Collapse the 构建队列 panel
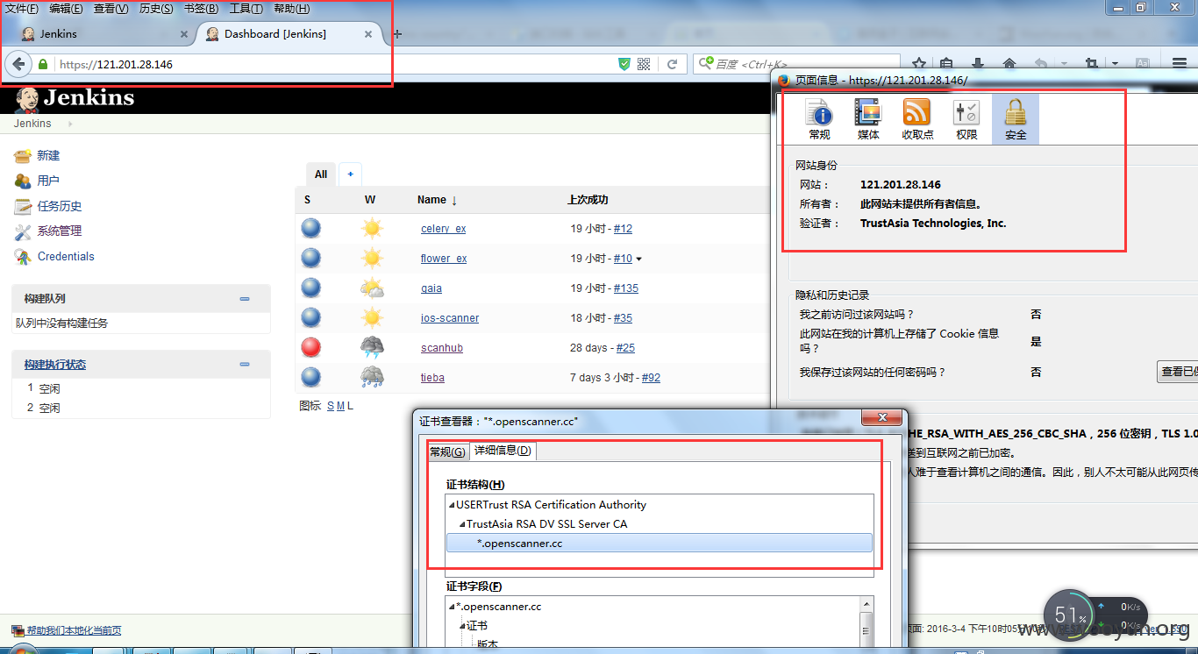The height and width of the screenshot is (654, 1198). [245, 299]
